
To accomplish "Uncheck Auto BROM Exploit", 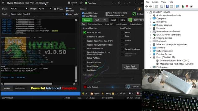I will point(83,13).
